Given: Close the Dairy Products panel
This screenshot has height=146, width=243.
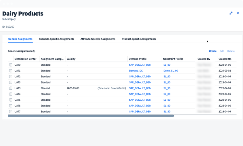Looking at the screenshot, I should point(238,13).
